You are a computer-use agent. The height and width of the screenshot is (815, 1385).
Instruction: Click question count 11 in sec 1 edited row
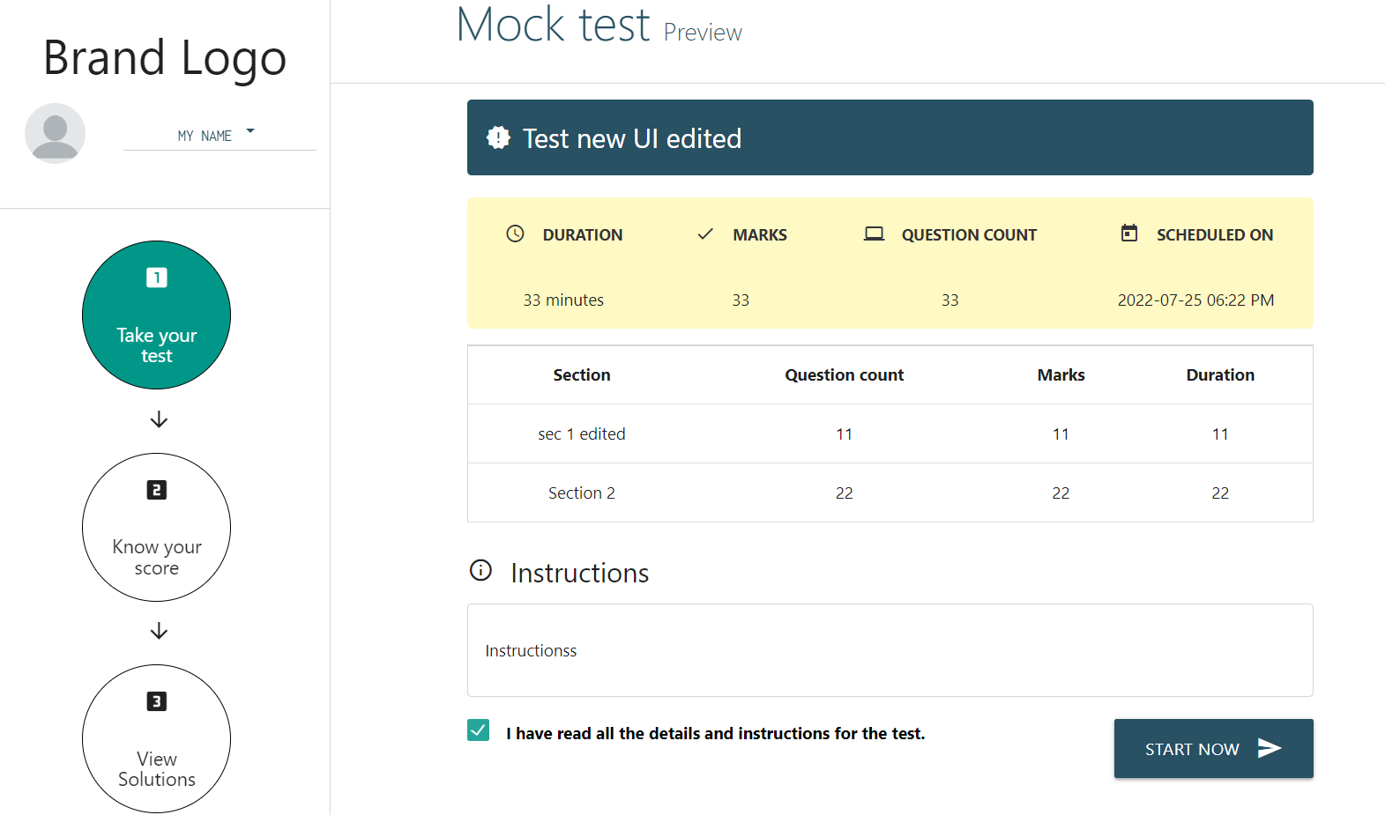(845, 434)
